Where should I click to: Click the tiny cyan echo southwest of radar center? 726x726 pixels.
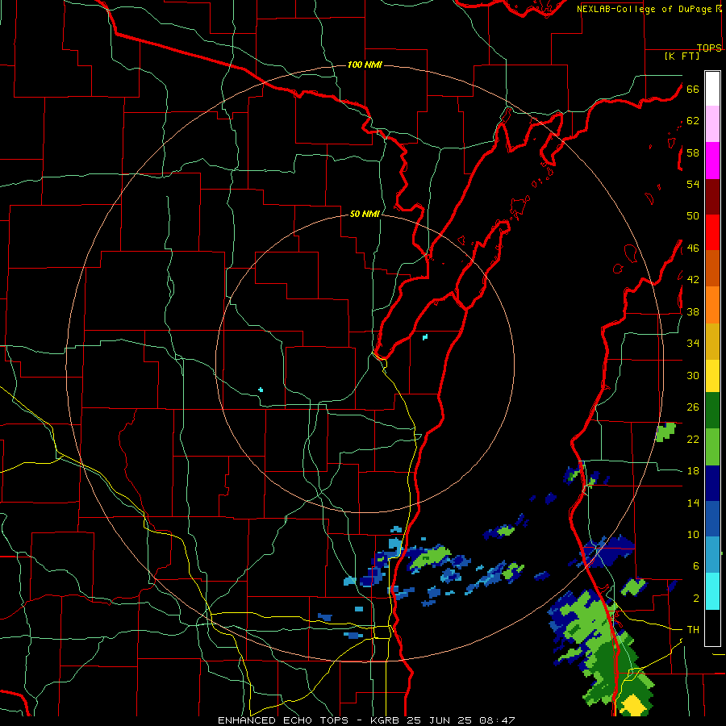[x=261, y=390]
